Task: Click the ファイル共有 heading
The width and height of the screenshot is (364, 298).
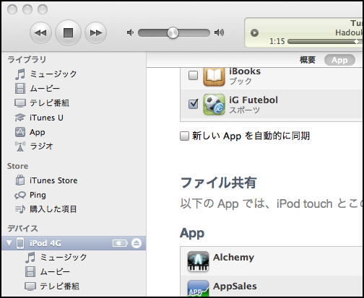Action: pyautogui.click(x=219, y=183)
